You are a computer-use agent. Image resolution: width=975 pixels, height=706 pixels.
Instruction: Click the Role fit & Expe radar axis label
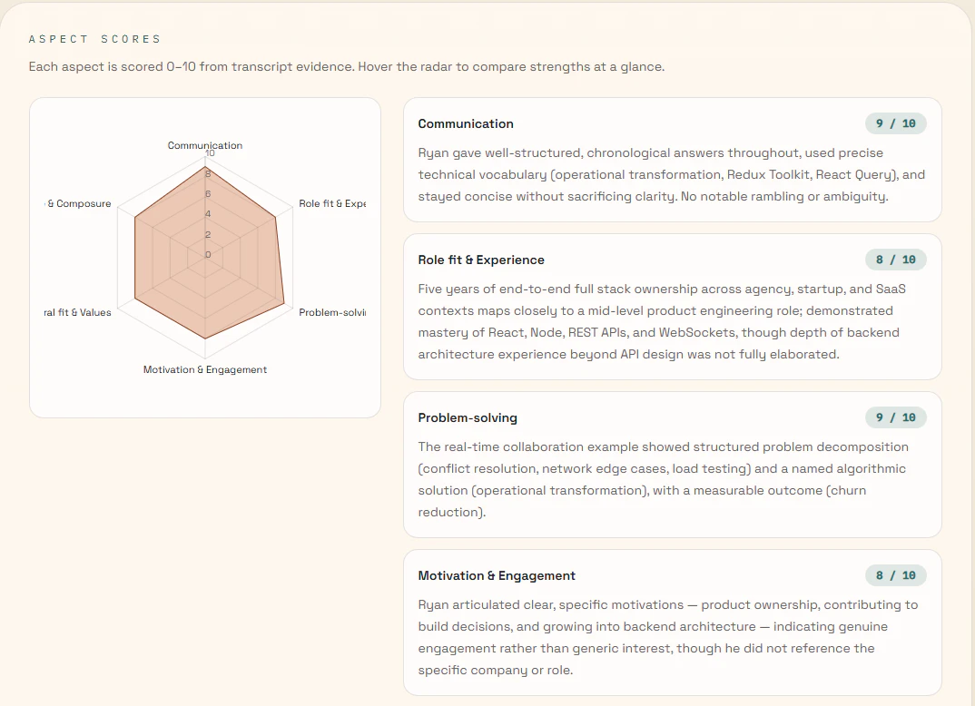coord(332,203)
